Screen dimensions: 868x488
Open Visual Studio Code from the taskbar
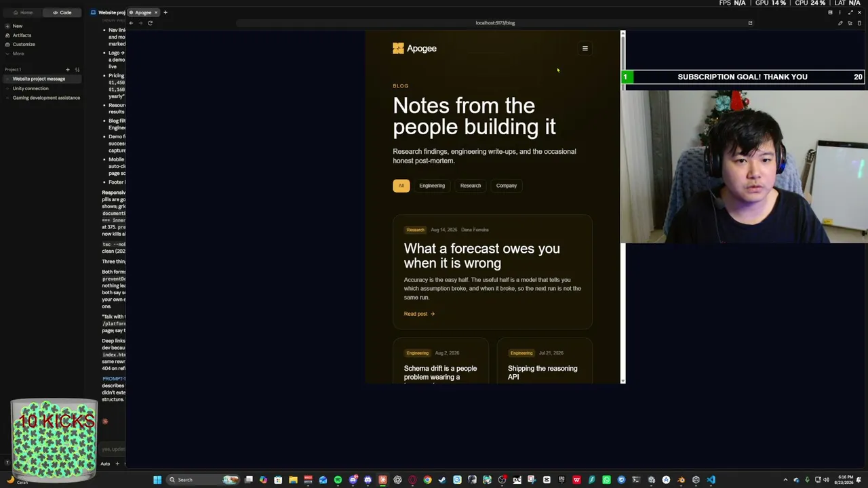[711, 480]
